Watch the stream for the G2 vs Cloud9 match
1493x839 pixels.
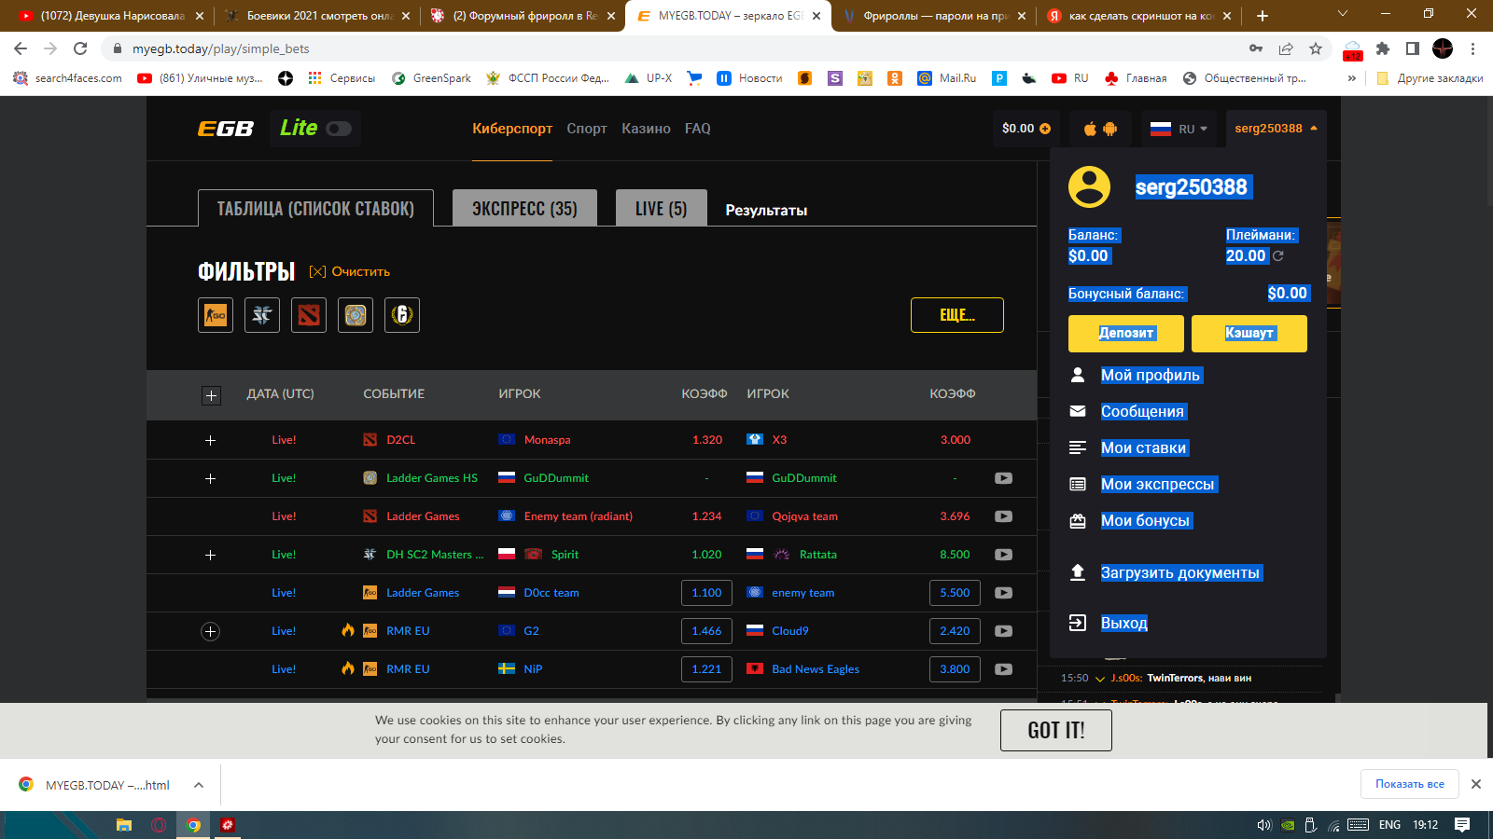[1003, 631]
